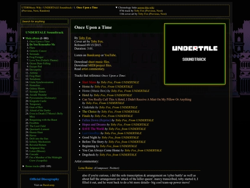Select track 36 Cascade
Viewport: 250px width, 188px height.
34,154
